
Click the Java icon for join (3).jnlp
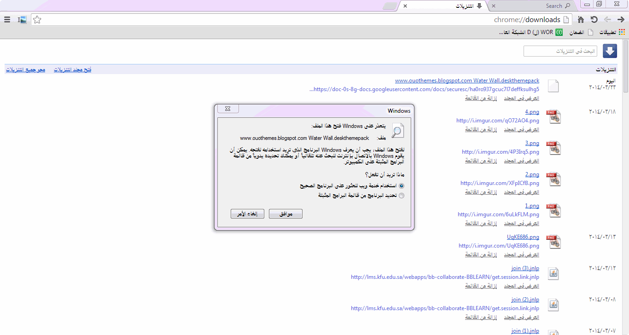(553, 273)
